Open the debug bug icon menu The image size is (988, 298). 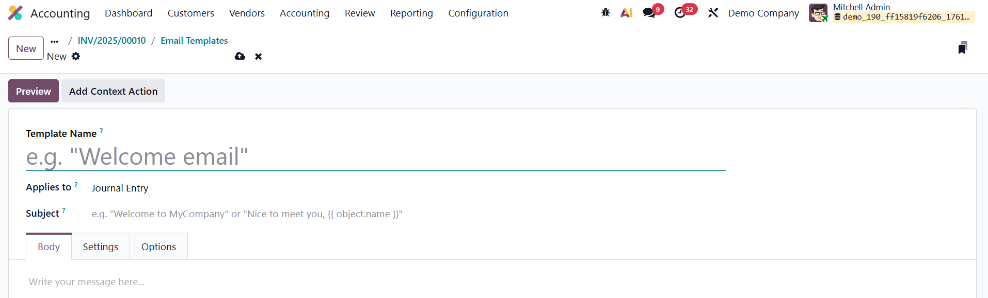pos(605,13)
